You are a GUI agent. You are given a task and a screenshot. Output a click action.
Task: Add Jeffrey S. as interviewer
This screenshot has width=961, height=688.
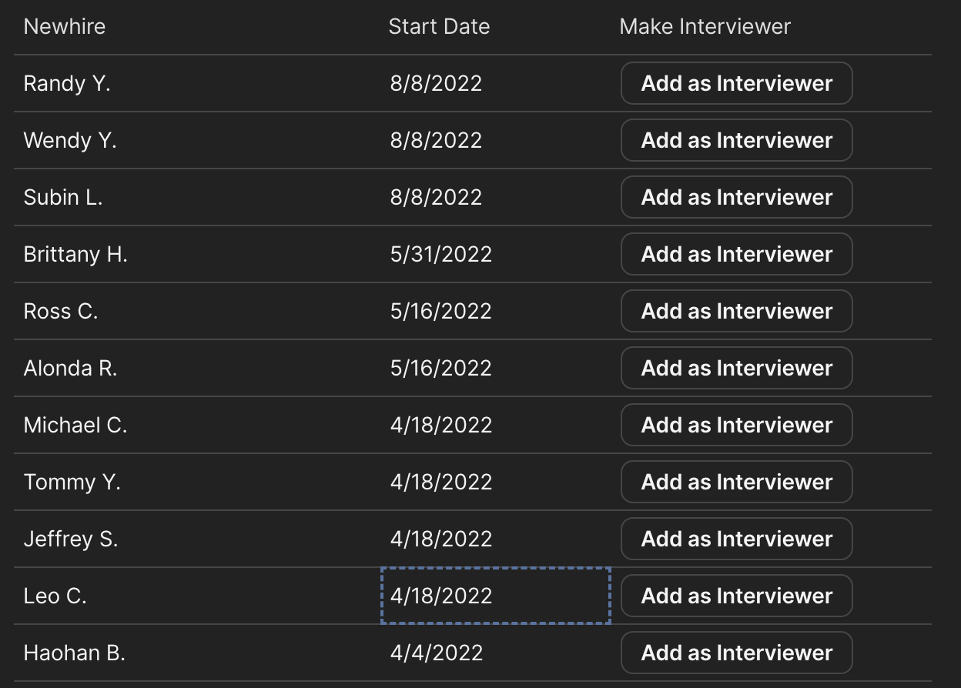[736, 539]
